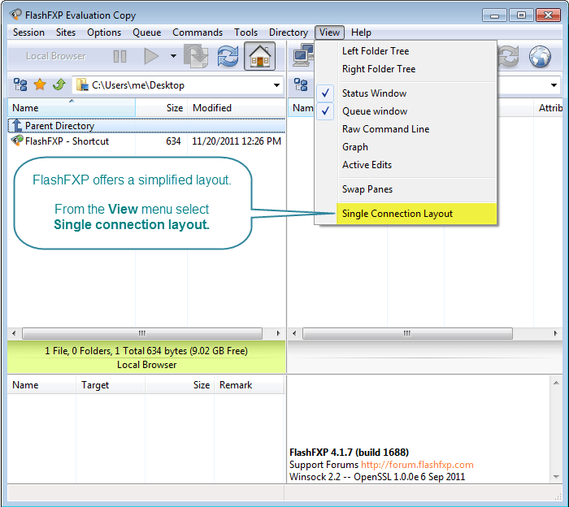
Task: Sort left pane by Name column
Action: click(x=72, y=108)
